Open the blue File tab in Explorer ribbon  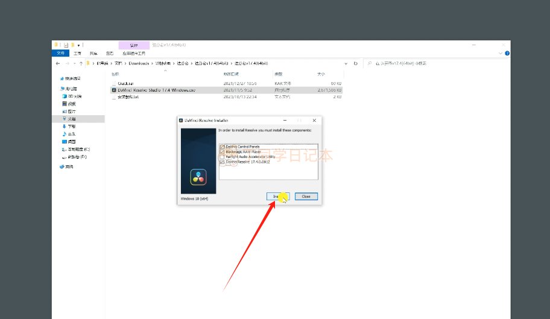click(61, 53)
